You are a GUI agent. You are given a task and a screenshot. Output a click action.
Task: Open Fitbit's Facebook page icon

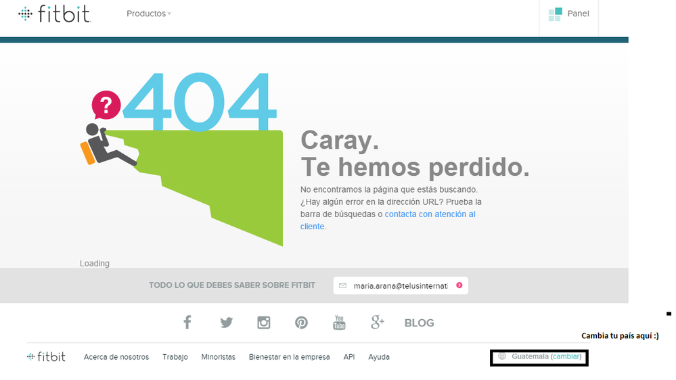pyautogui.click(x=187, y=323)
